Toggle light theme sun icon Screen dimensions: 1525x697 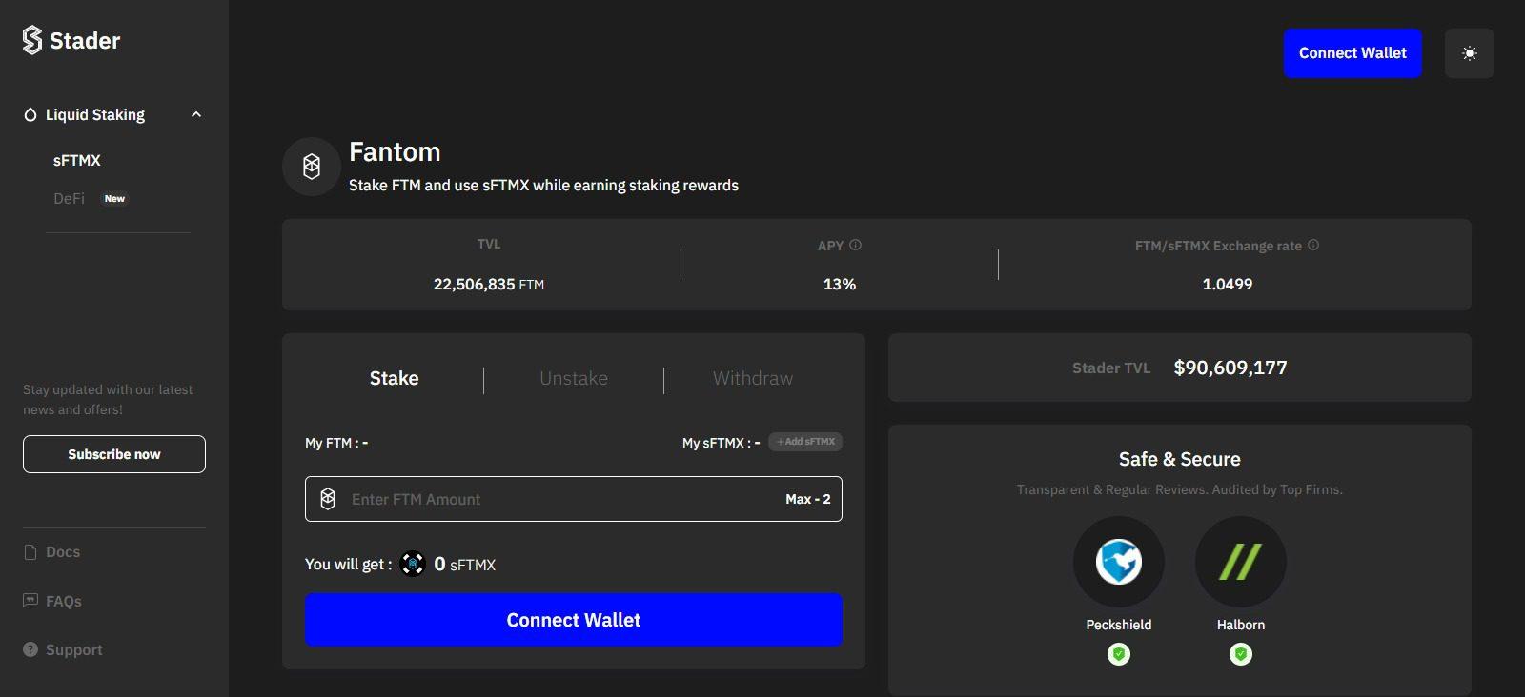point(1469,53)
